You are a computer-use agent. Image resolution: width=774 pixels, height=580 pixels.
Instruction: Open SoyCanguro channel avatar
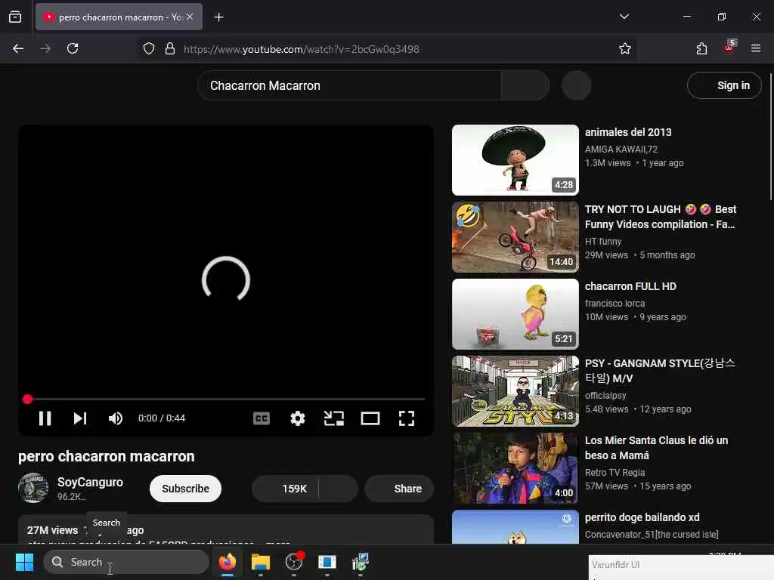[x=33, y=489]
